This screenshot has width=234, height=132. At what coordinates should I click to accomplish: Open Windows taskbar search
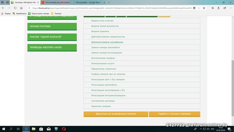click(x=11, y=129)
